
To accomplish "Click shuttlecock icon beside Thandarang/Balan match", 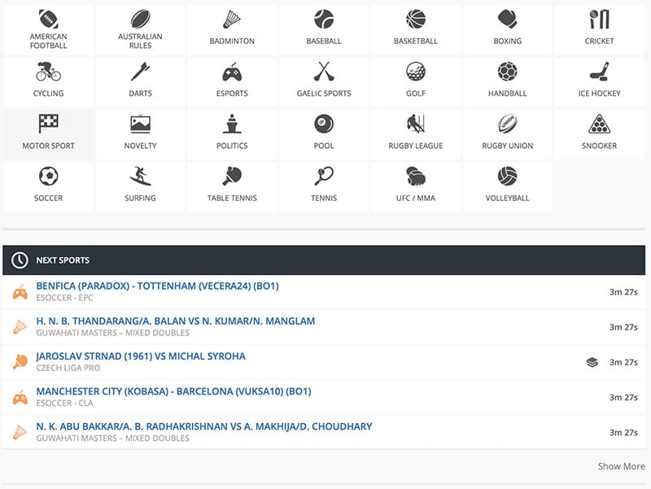I will pyautogui.click(x=20, y=327).
